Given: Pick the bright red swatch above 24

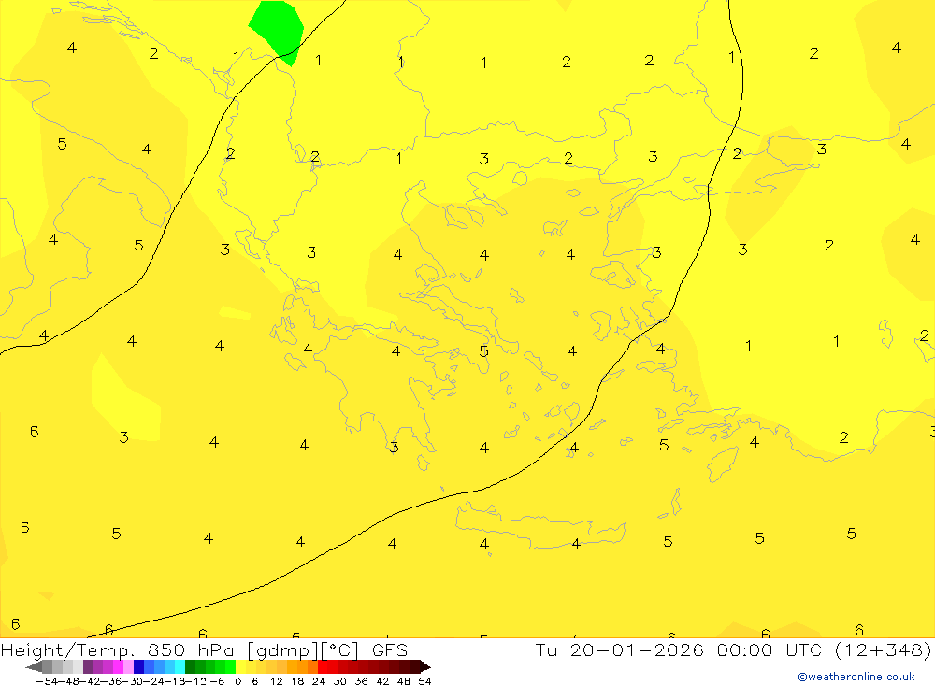Looking at the screenshot, I should click(323, 666).
